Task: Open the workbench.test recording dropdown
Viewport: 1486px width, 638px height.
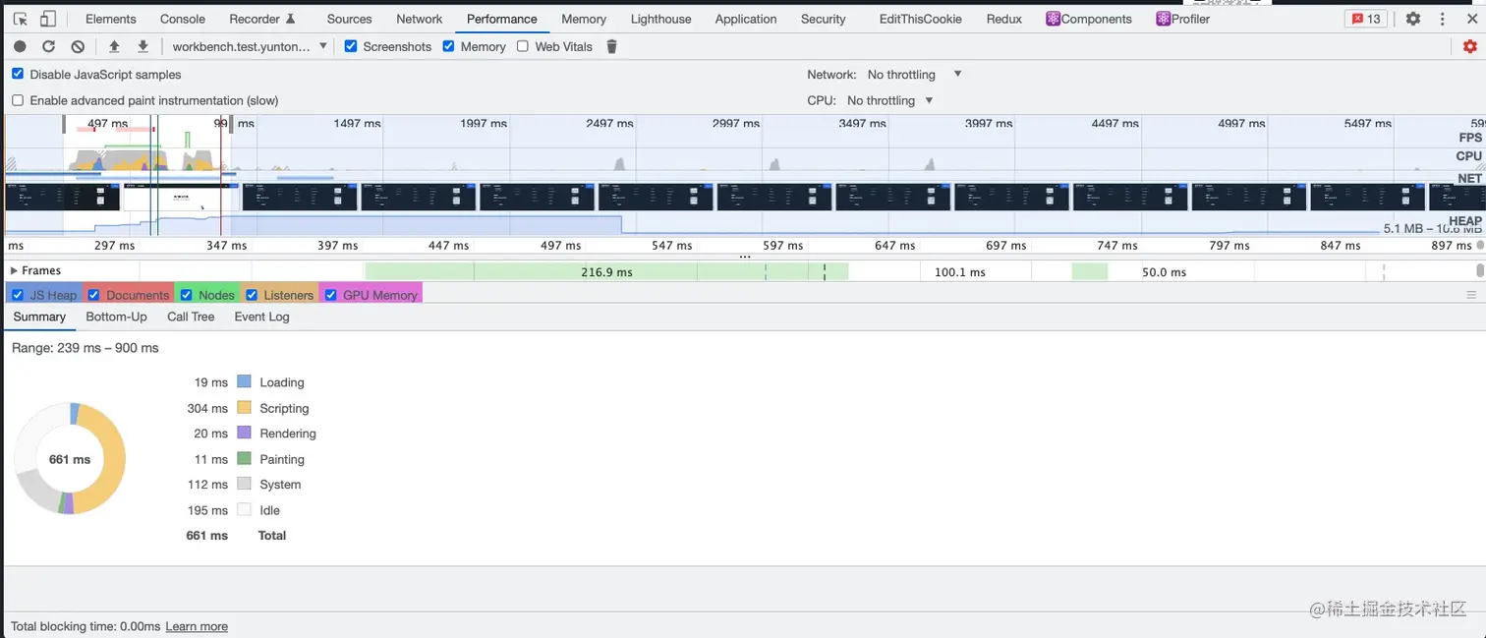Action: click(x=250, y=46)
